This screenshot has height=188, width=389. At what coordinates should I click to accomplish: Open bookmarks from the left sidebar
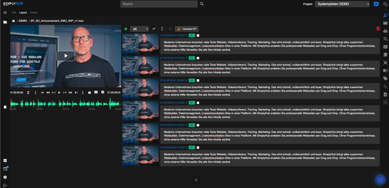[5, 107]
